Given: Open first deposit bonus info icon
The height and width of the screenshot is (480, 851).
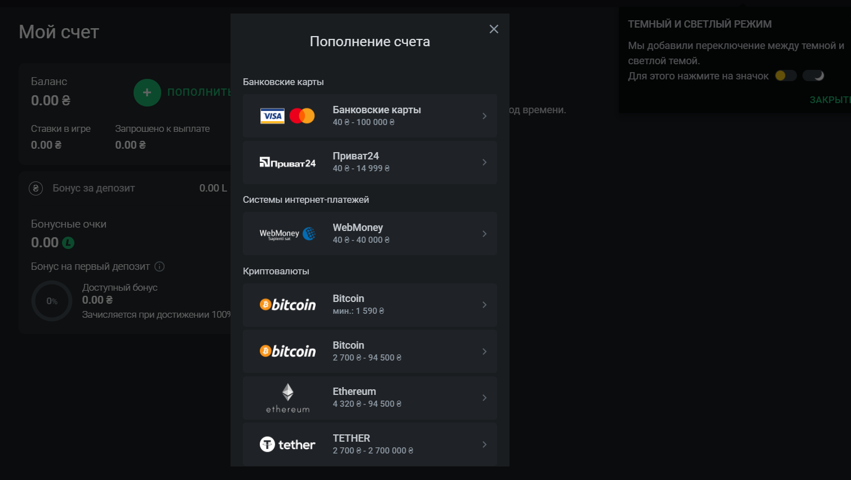Looking at the screenshot, I should (x=159, y=266).
